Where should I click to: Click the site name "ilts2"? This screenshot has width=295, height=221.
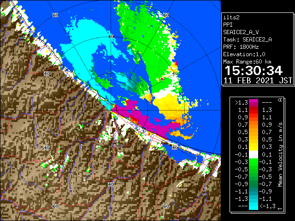(x=231, y=17)
